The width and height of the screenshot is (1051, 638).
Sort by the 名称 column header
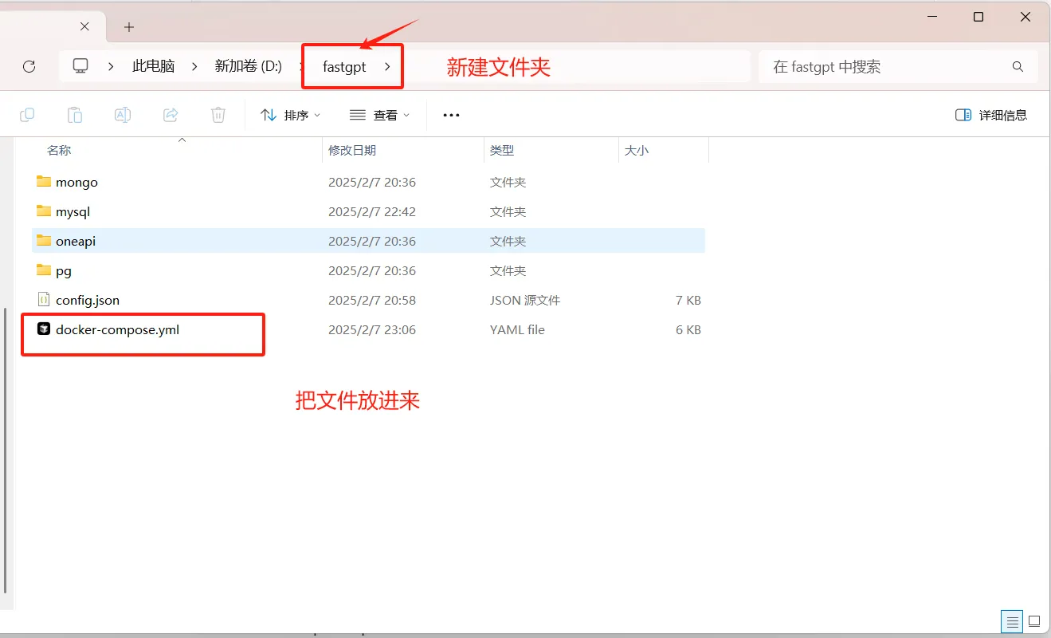coord(59,150)
